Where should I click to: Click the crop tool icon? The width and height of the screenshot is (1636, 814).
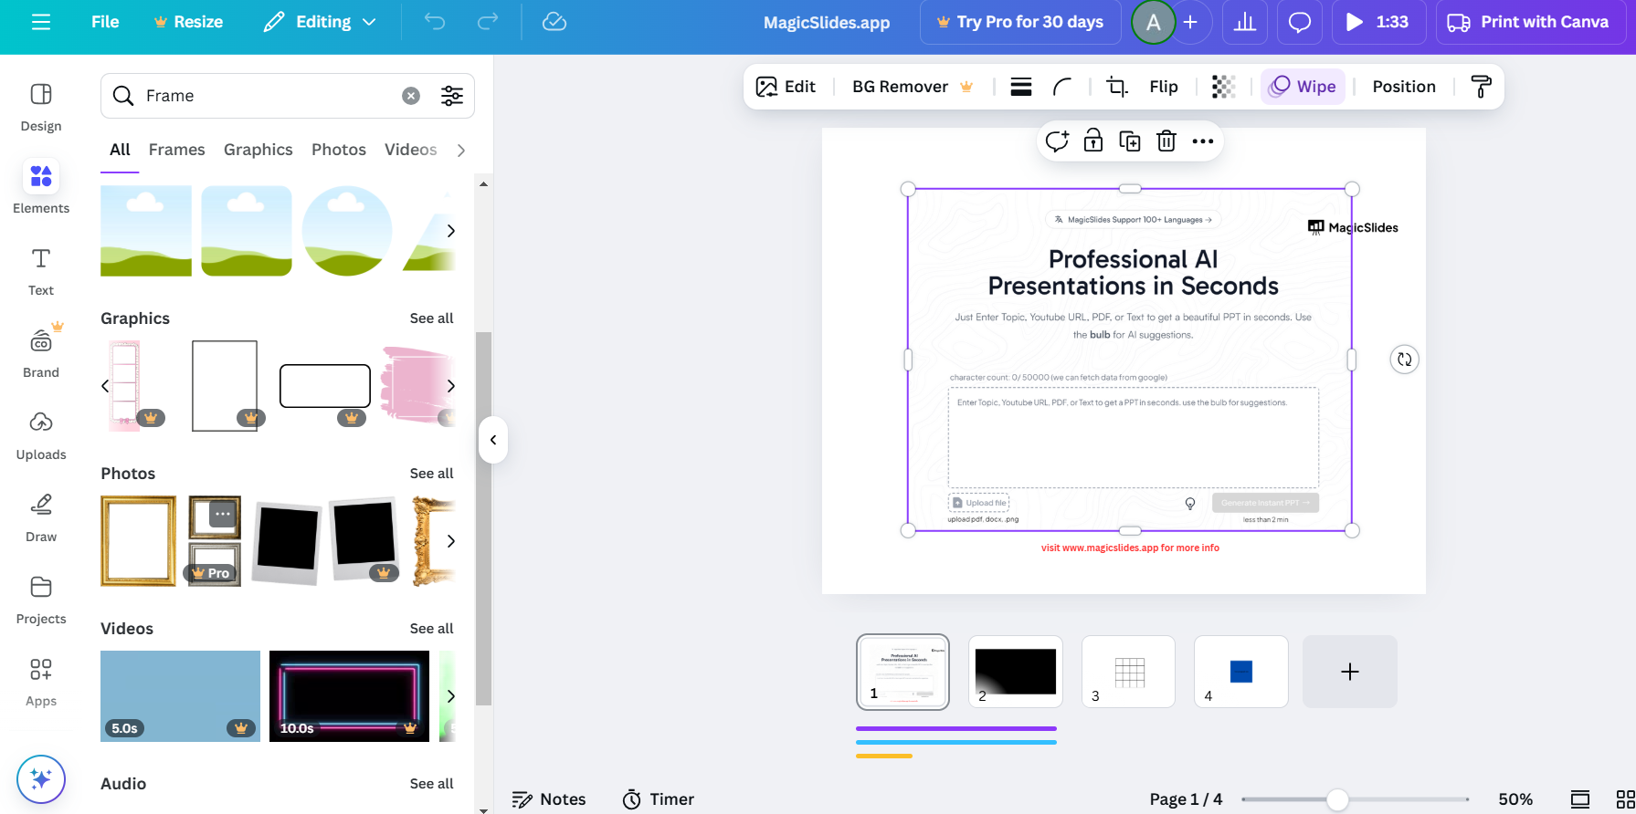pos(1116,87)
